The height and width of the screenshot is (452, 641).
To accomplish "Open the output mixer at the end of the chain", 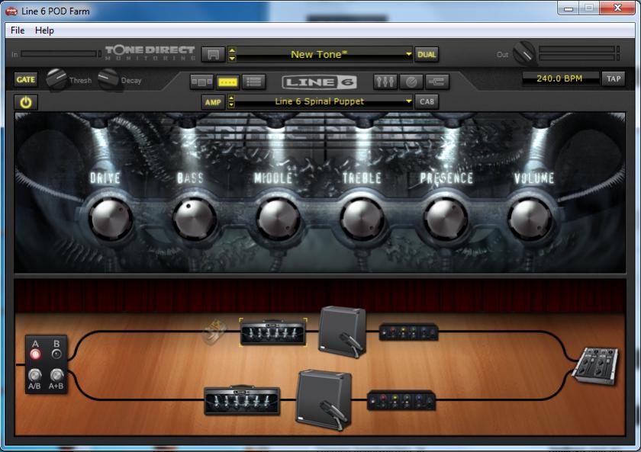I will [x=597, y=365].
